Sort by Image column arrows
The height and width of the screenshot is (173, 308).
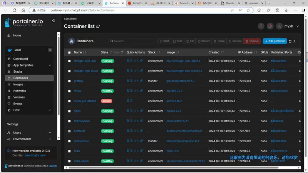tap(177, 52)
